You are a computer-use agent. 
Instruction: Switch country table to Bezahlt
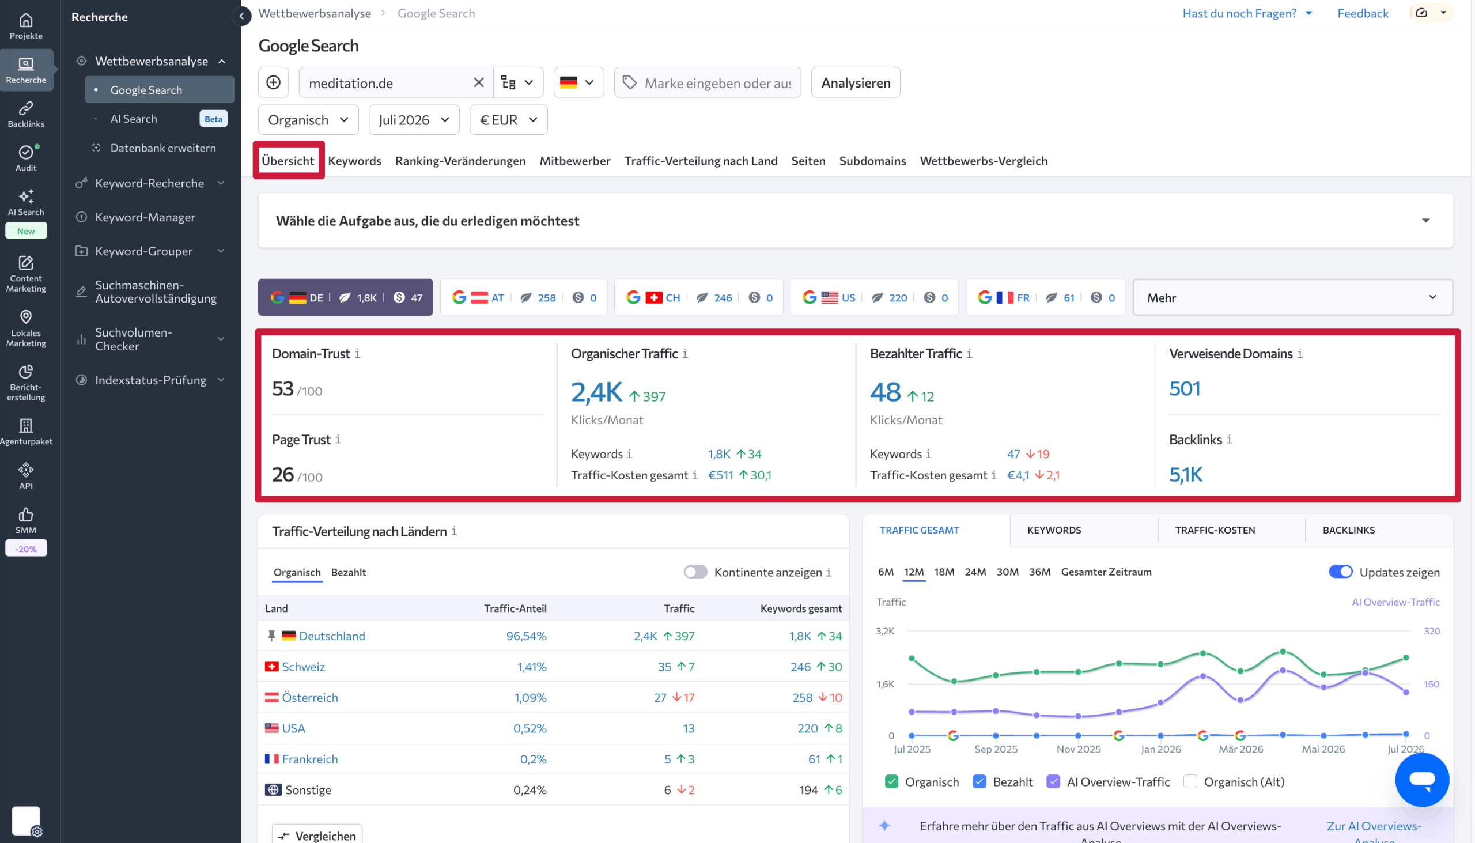click(349, 572)
